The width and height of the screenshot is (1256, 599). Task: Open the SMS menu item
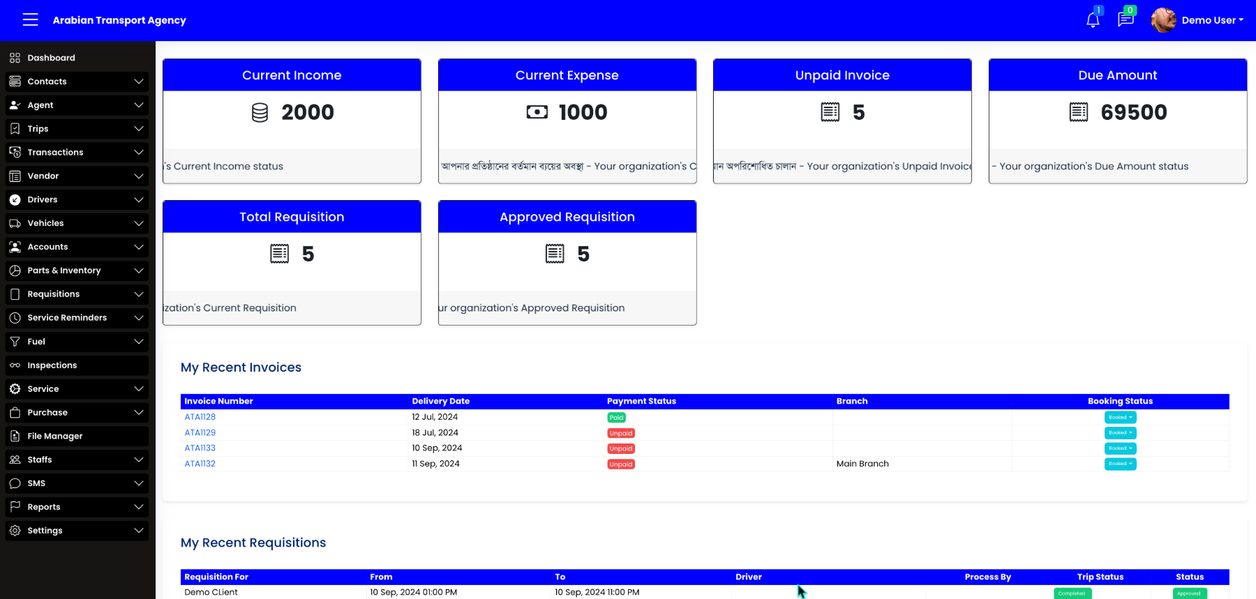point(77,483)
